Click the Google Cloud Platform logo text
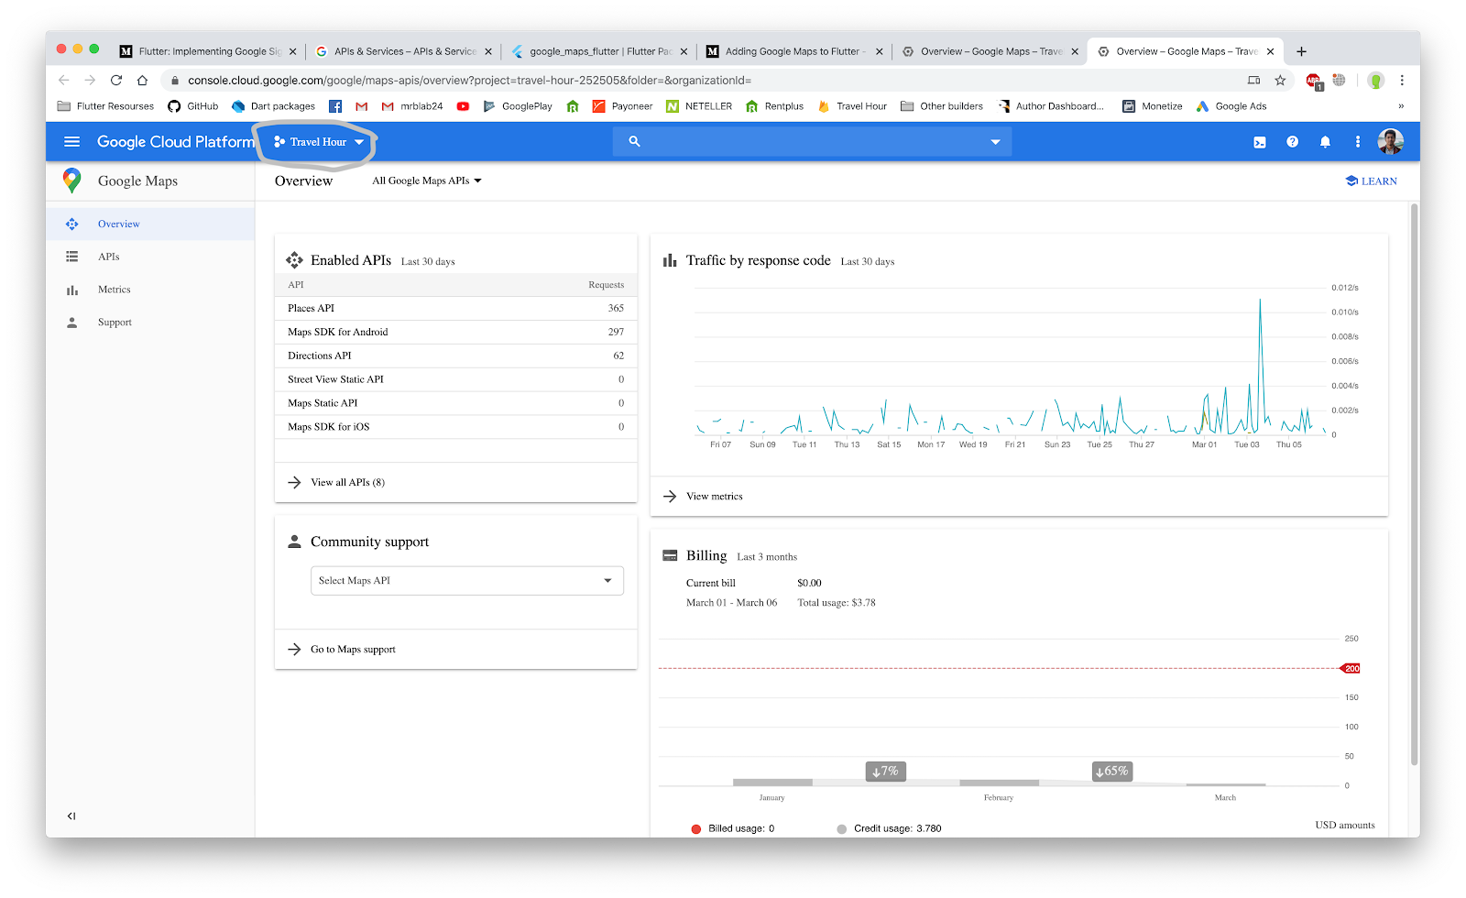The image size is (1466, 898). [176, 142]
